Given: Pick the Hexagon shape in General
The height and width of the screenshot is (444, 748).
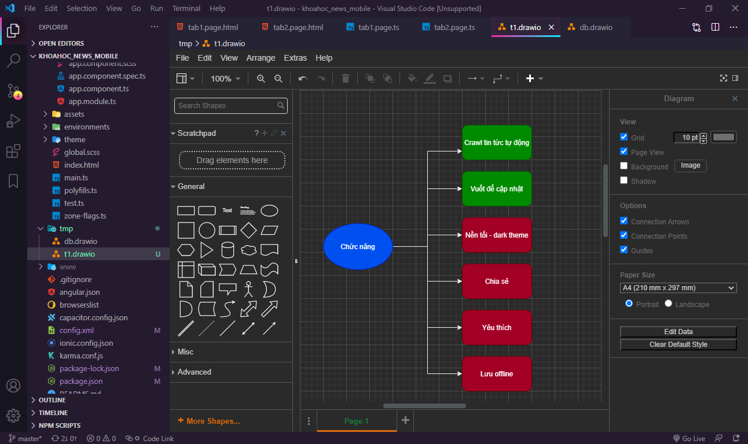Looking at the screenshot, I should 186,250.
